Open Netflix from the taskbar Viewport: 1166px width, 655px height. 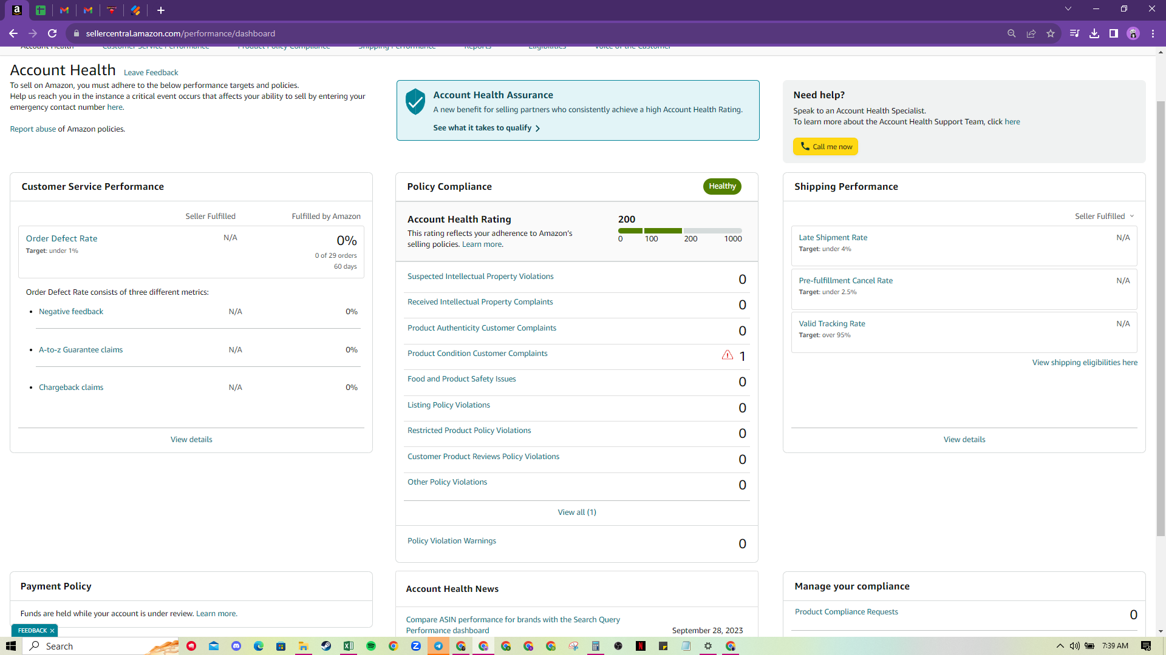coord(641,646)
